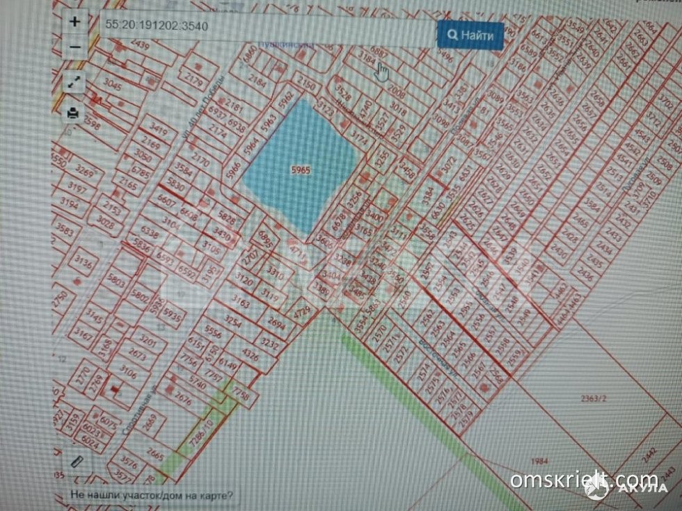The width and height of the screenshot is (682, 511).
Task: Open 'Не нашли участок/дом на карте?' link
Action: pos(152,496)
